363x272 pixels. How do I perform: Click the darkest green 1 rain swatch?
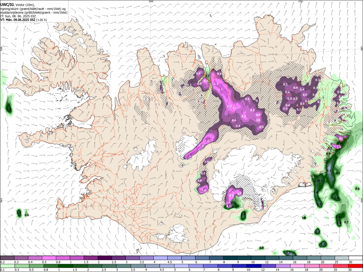click(65, 266)
